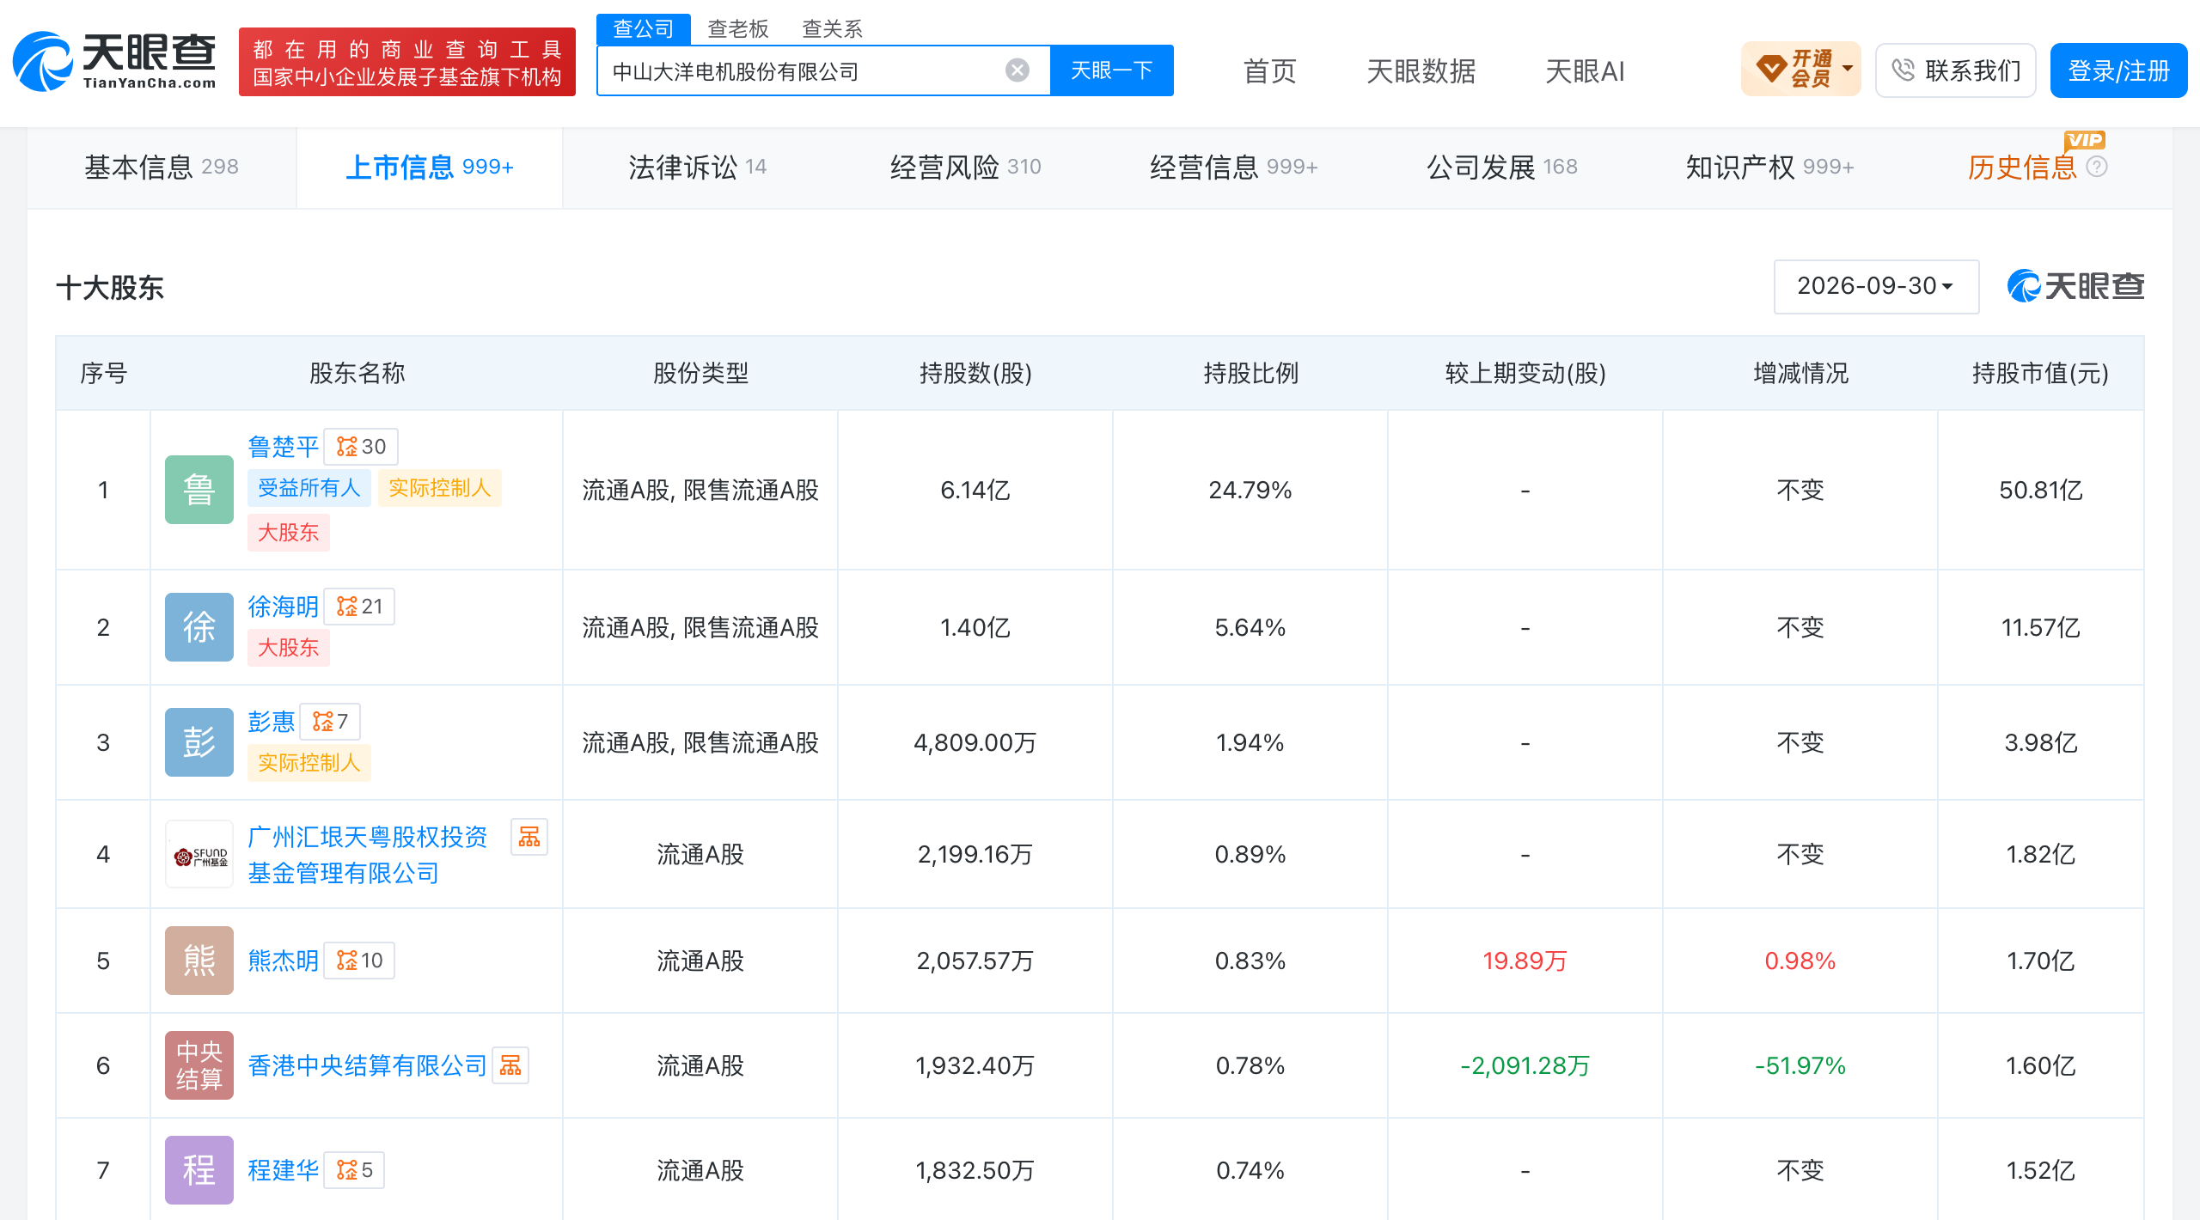Image resolution: width=2200 pixels, height=1220 pixels.
Task: Click the red banner advertisement
Action: [407, 62]
